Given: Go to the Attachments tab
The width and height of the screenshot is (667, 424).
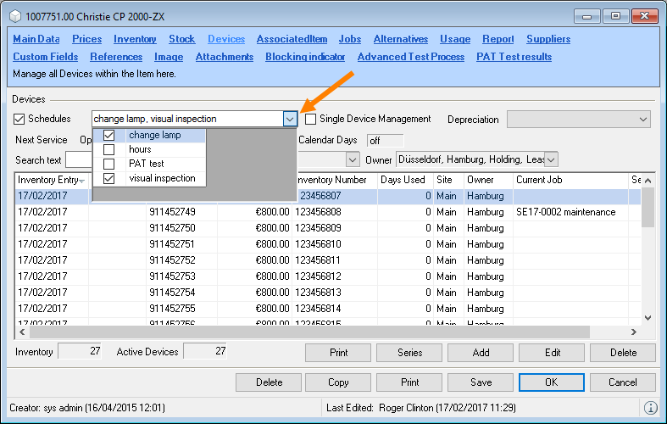Looking at the screenshot, I should click(x=224, y=57).
